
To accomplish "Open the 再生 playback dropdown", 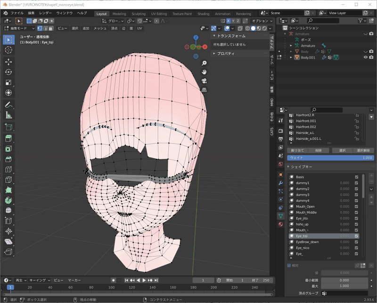I will [21, 280].
